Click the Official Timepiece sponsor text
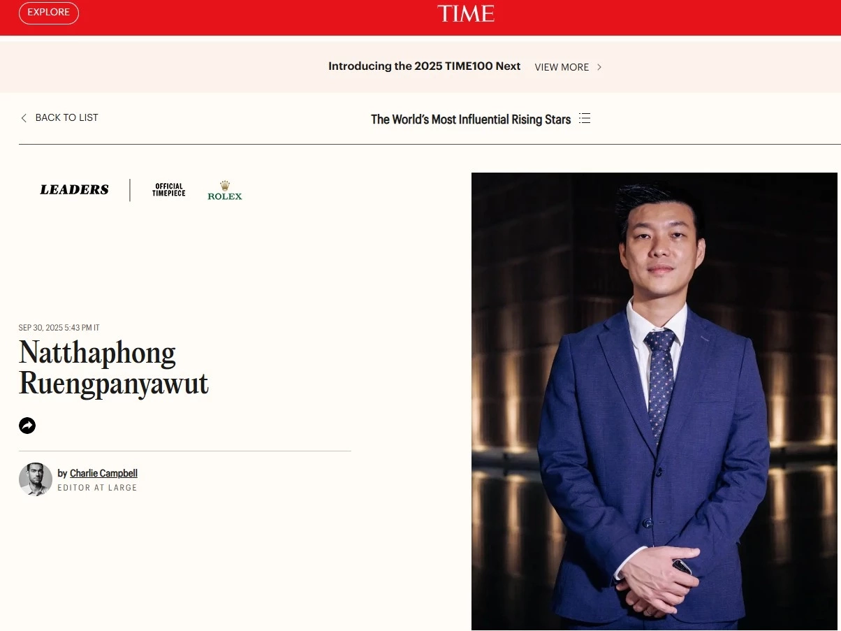 click(169, 190)
